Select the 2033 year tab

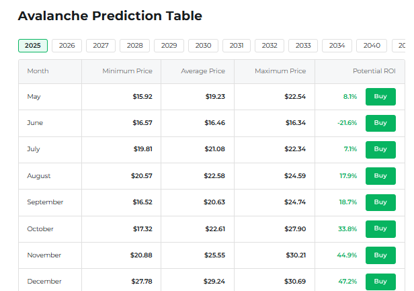coord(303,46)
